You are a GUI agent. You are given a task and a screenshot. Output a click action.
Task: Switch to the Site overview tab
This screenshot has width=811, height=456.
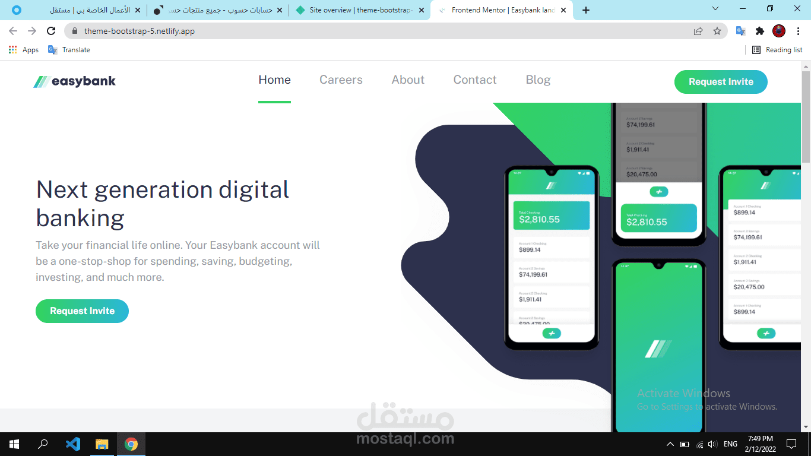[357, 9]
